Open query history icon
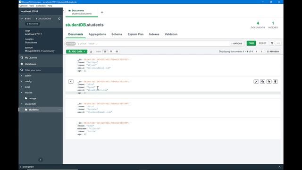Viewport: 302px width, 170px height. click(272, 43)
